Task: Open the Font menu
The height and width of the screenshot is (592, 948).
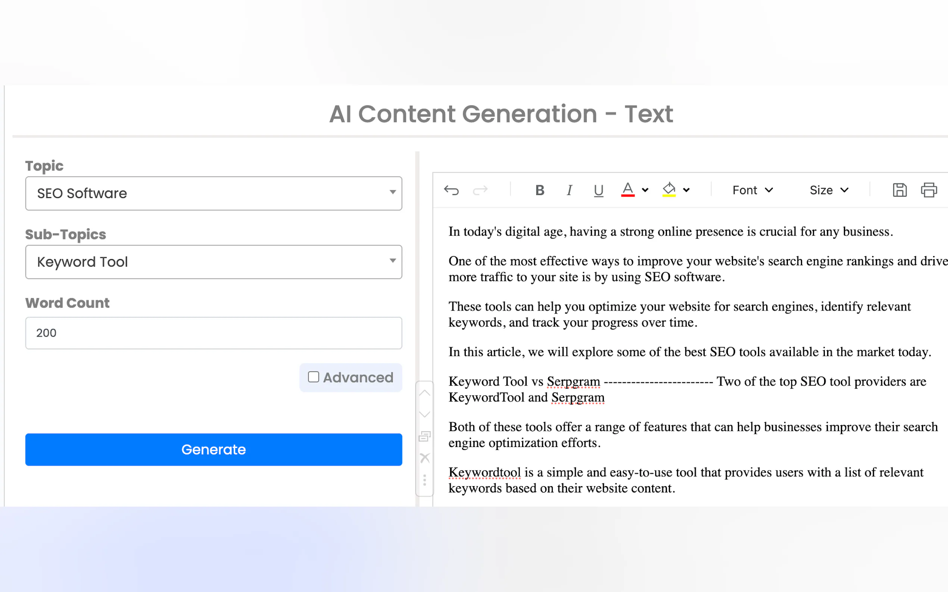Action: [752, 190]
